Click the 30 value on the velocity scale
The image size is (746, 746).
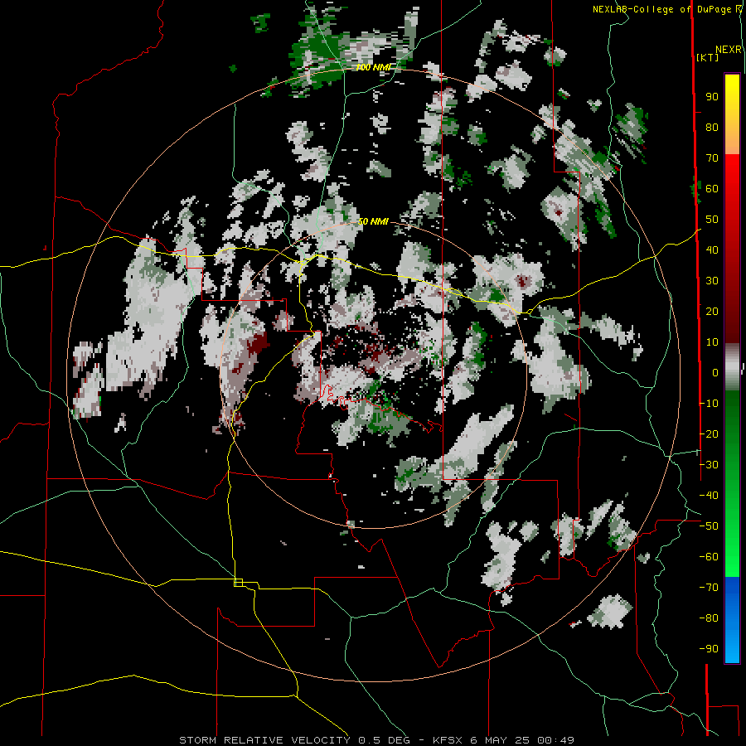coord(712,281)
